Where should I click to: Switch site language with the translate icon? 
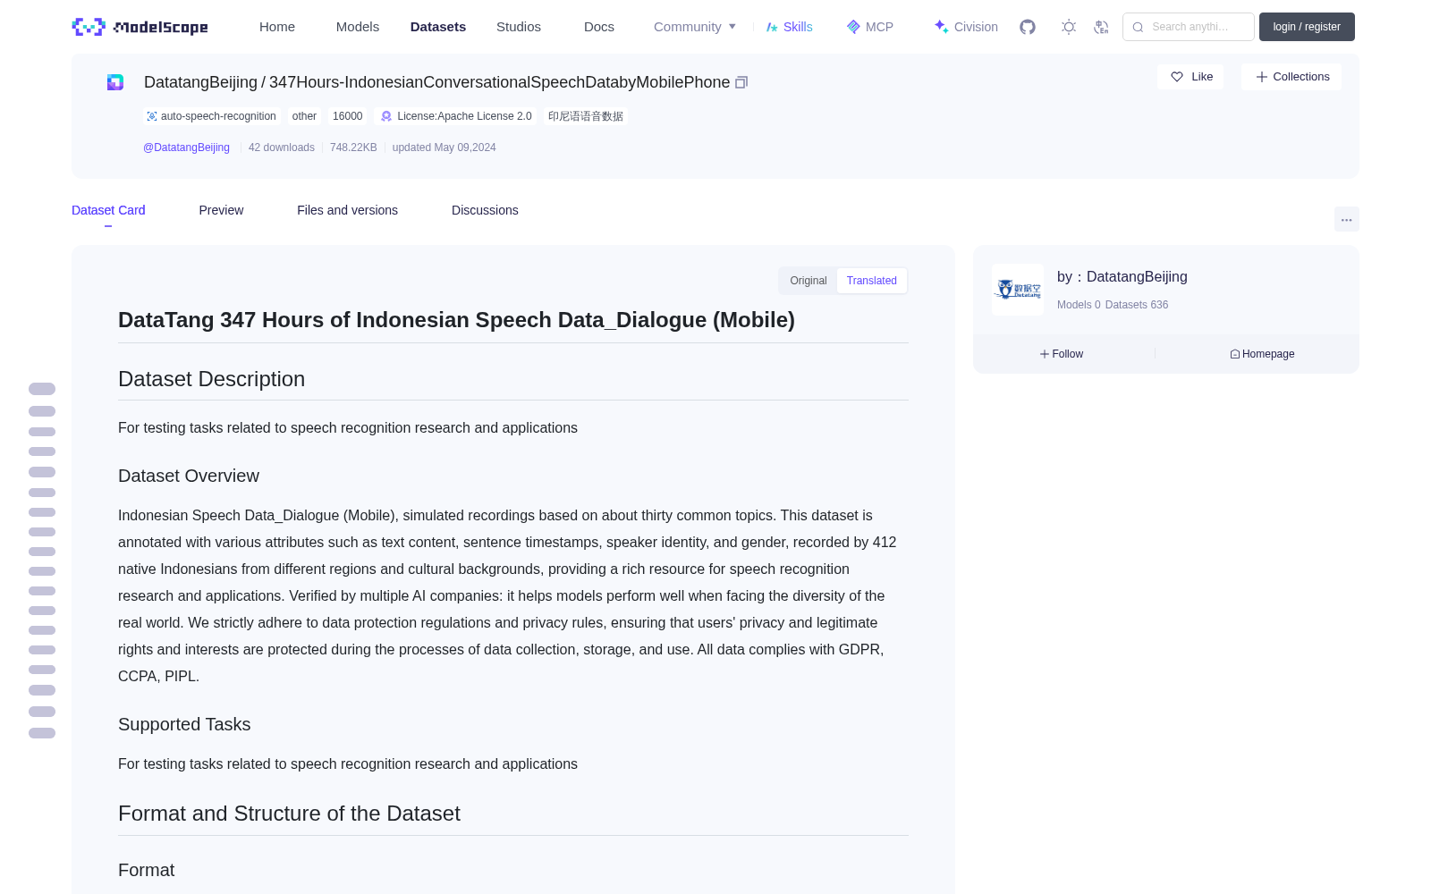click(x=1102, y=27)
